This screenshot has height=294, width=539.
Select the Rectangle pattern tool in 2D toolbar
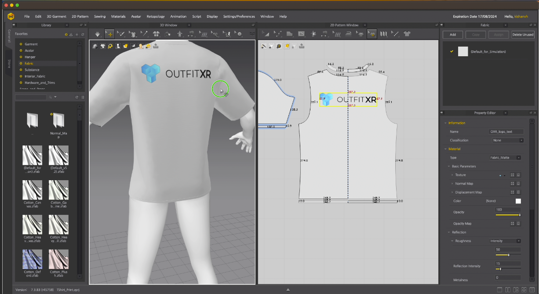coord(301,33)
